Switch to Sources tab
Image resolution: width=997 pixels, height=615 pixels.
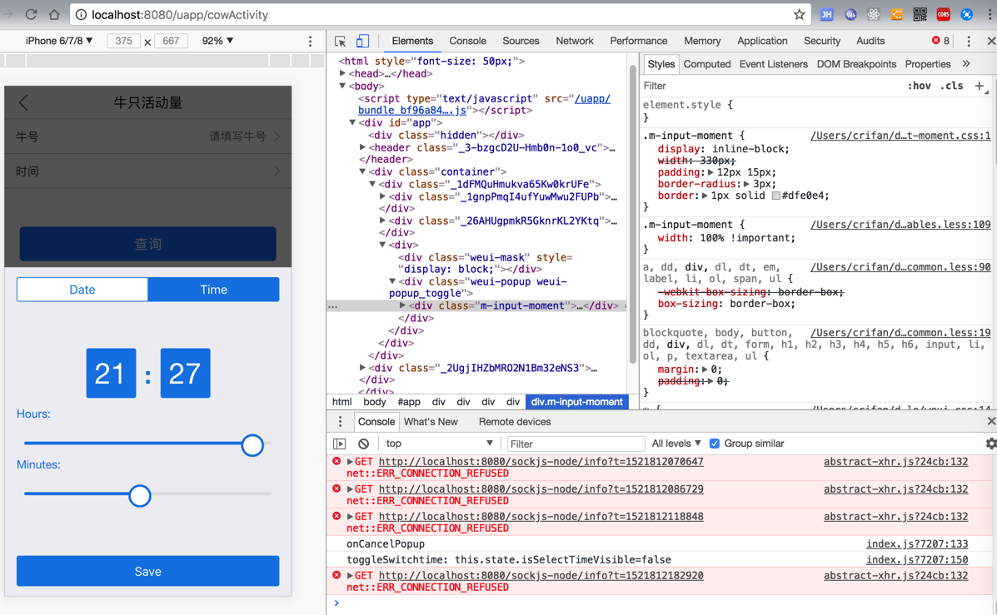click(x=521, y=41)
